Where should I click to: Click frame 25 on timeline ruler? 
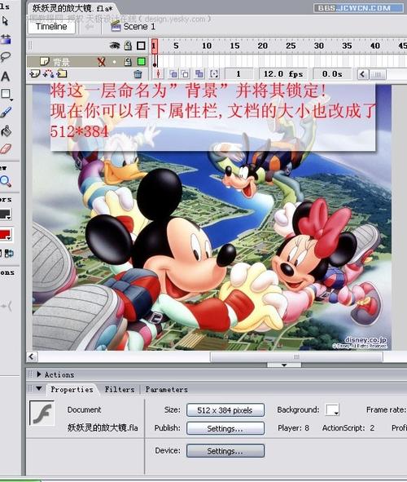[x=291, y=46]
